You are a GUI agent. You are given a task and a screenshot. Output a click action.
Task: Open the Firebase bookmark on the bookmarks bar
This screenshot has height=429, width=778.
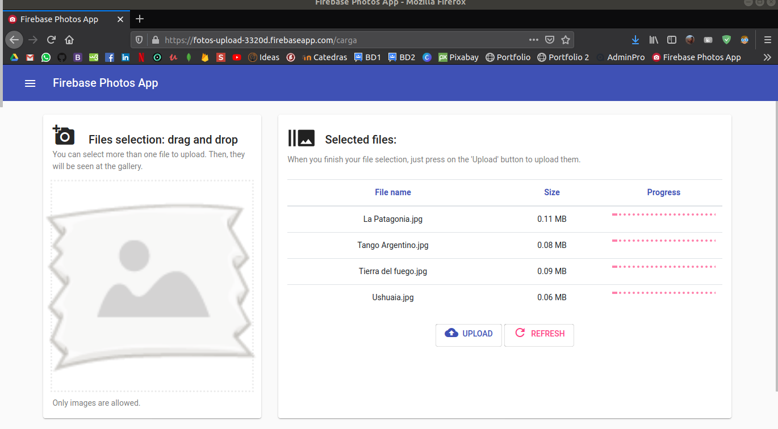(204, 57)
